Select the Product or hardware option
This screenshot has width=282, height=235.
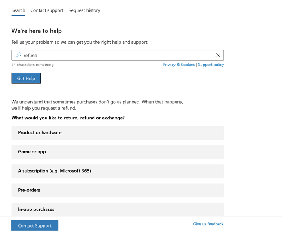(x=118, y=132)
